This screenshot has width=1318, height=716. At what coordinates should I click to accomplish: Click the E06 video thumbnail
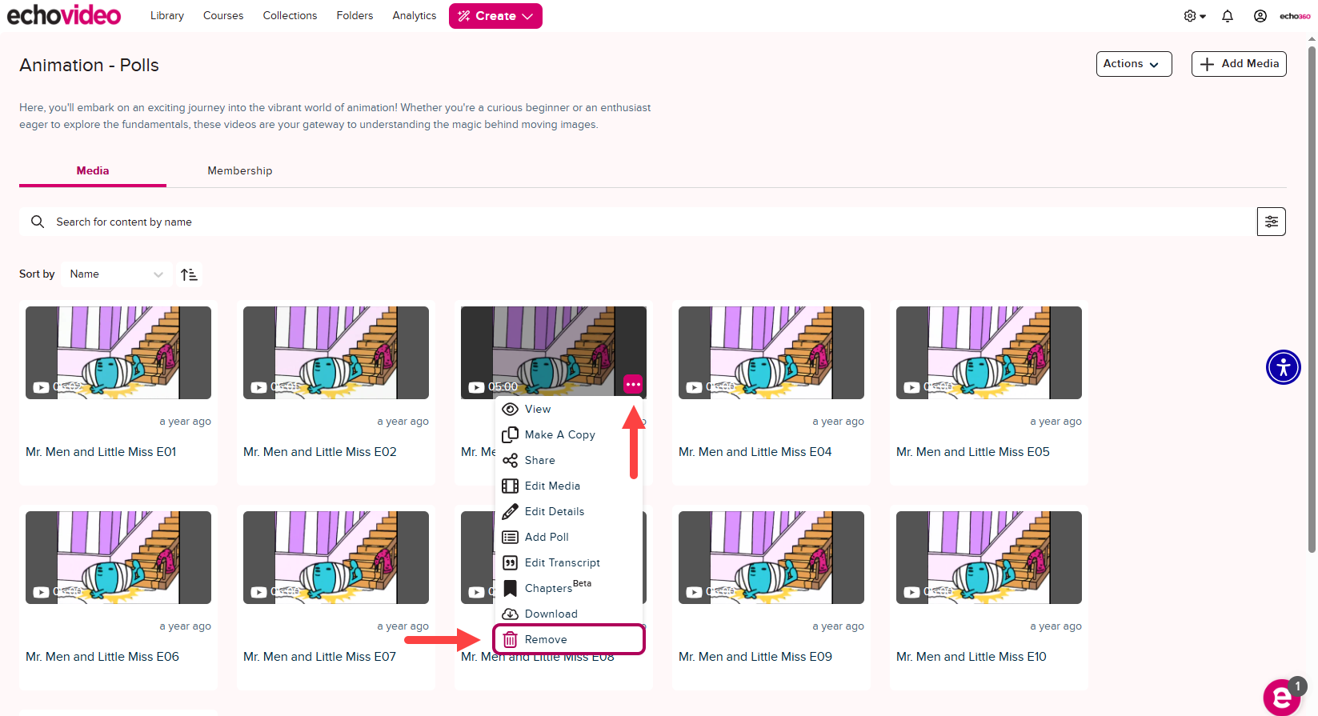[x=118, y=558]
